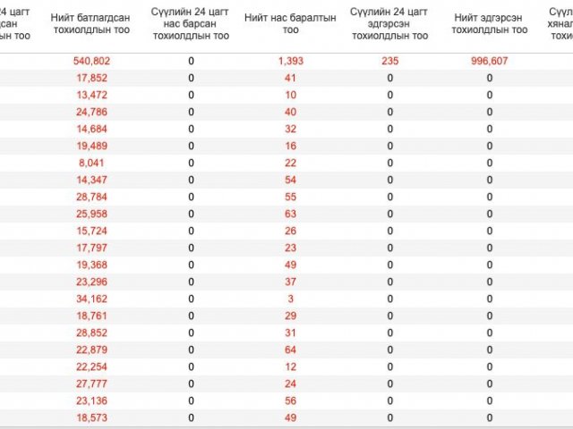This screenshot has height=429, width=573.
Task: Click the 'Нийт эдгэрсэн тохиолдлын тоо' column header
Action: point(489,24)
